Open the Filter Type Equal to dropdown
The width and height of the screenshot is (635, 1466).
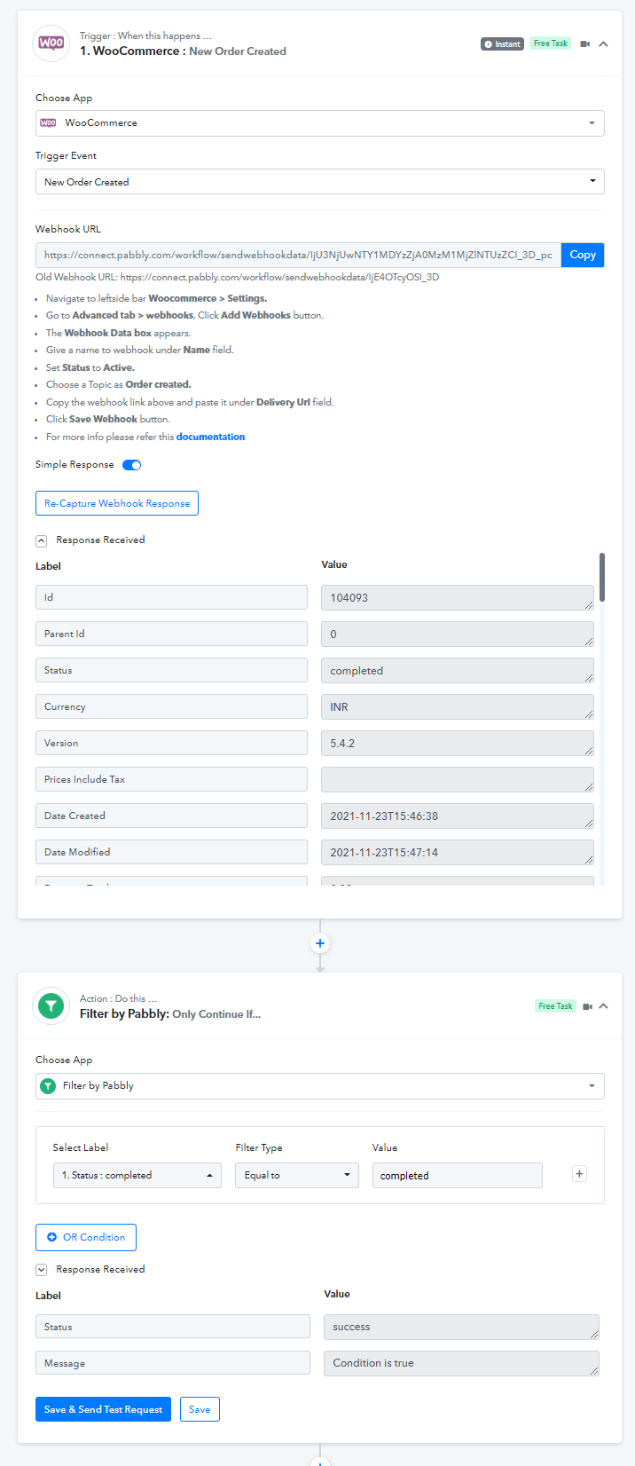[x=296, y=1175]
